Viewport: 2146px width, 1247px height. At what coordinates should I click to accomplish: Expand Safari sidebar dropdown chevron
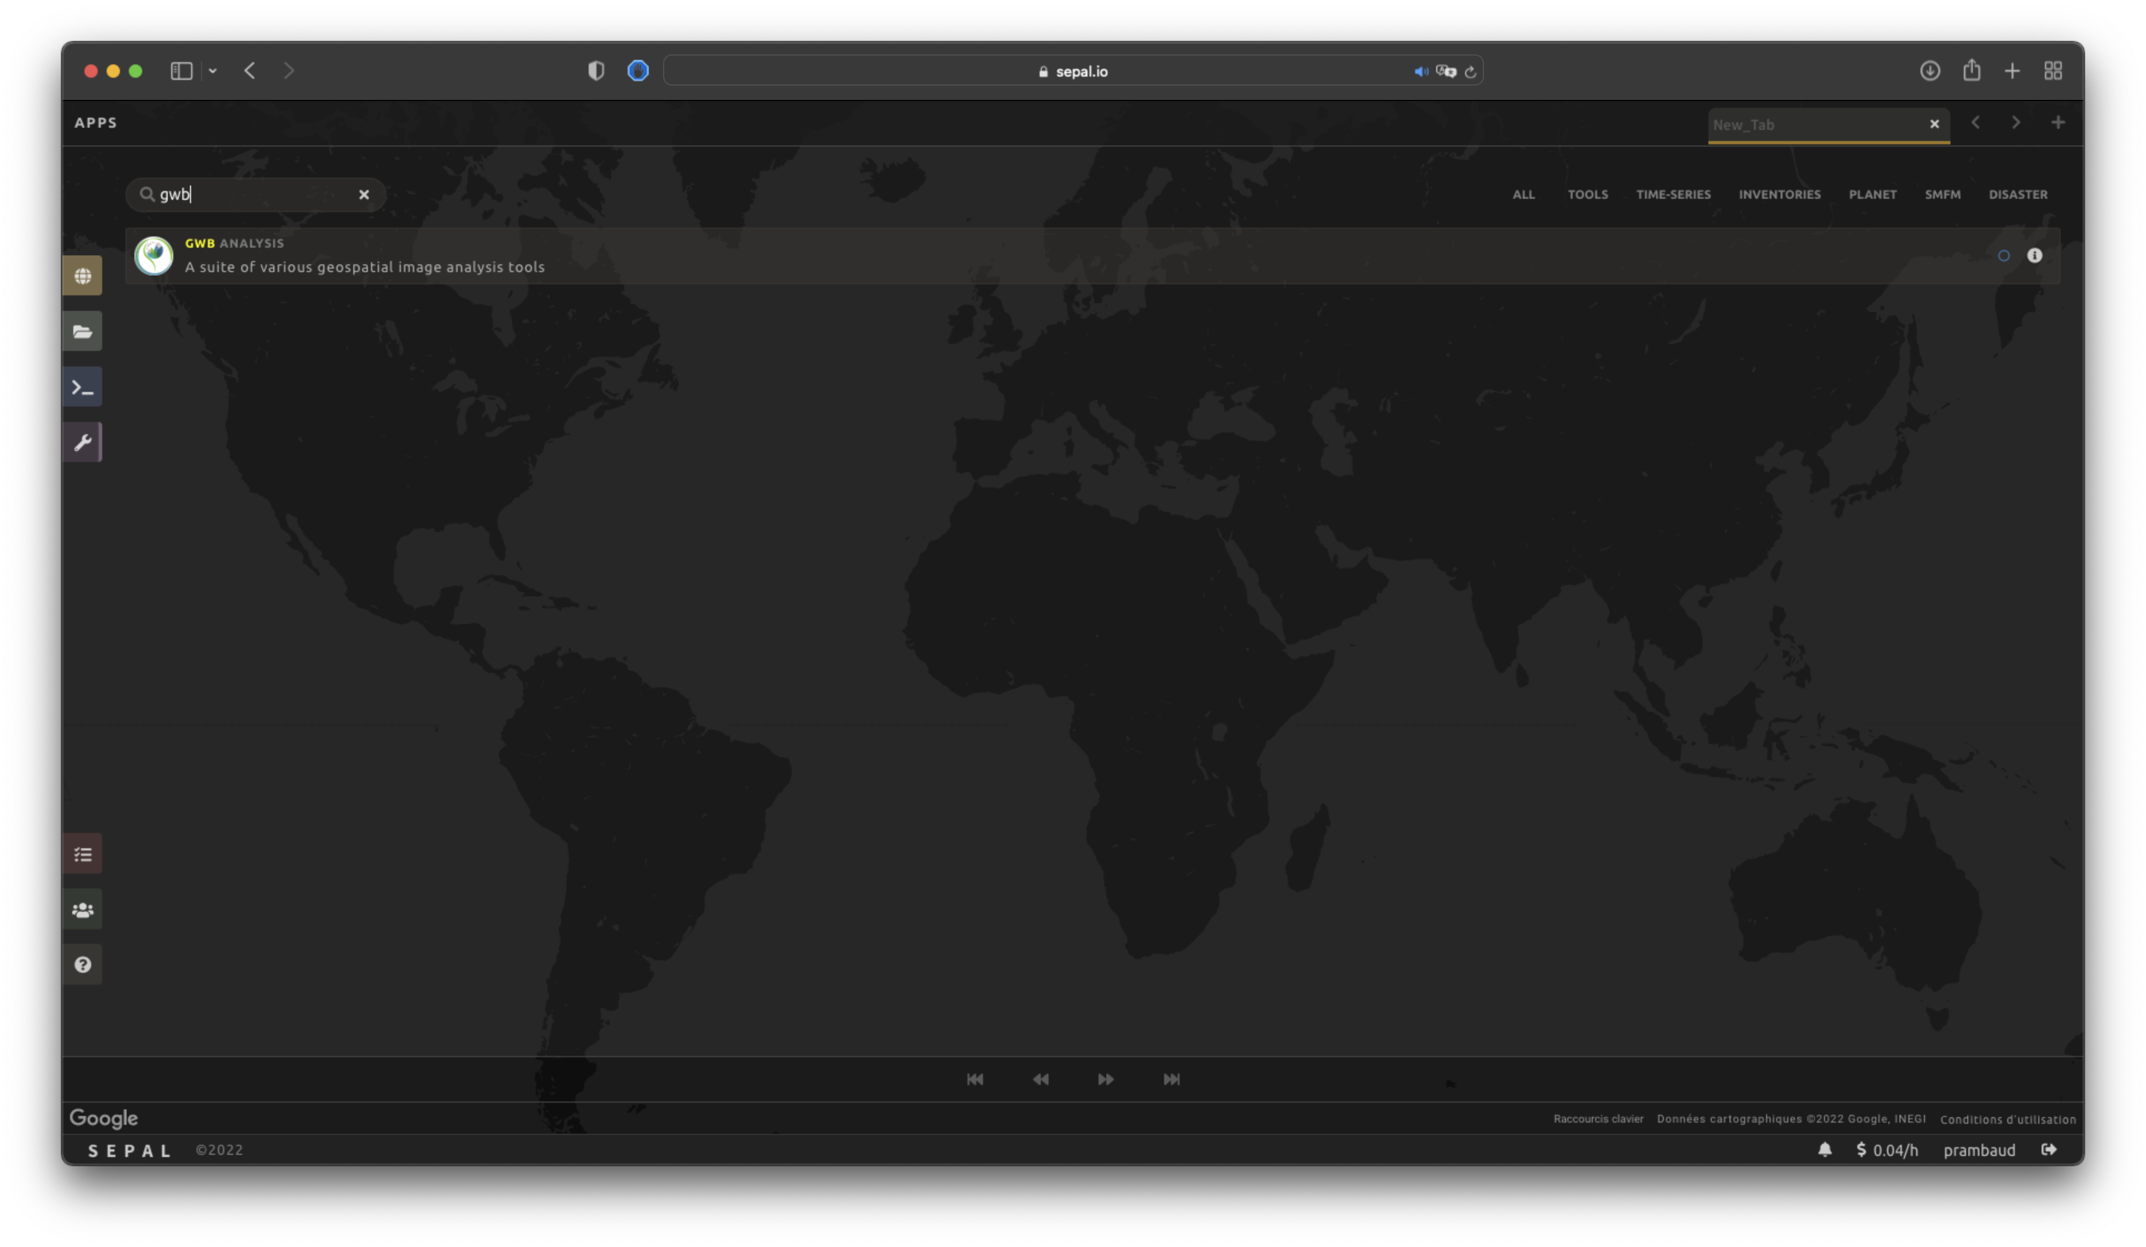pyautogui.click(x=213, y=71)
